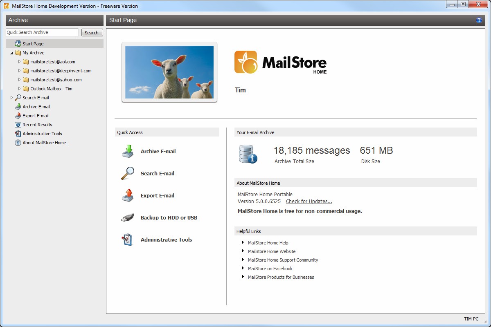This screenshot has height=327, width=491.
Task: Click the Quick Search Archive input field
Action: [x=42, y=33]
